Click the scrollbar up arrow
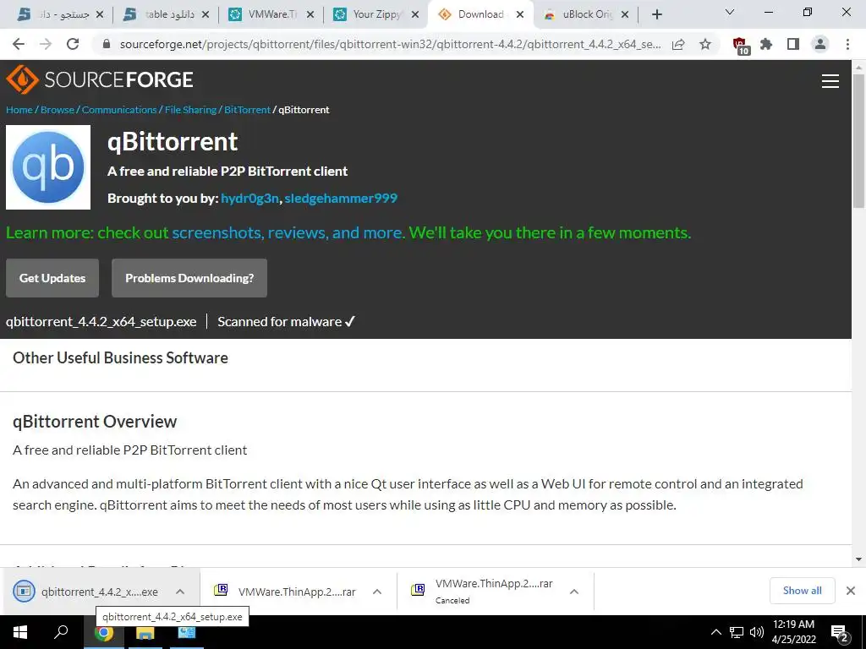 tap(858, 68)
